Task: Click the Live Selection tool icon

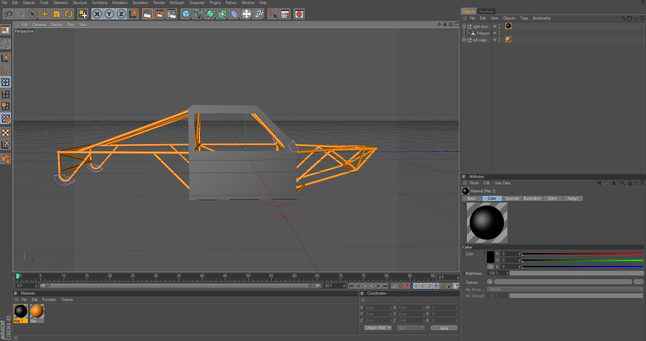Action: 32,14
